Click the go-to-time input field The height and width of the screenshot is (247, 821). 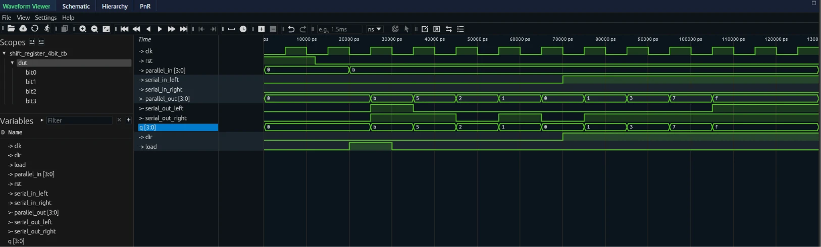point(339,29)
